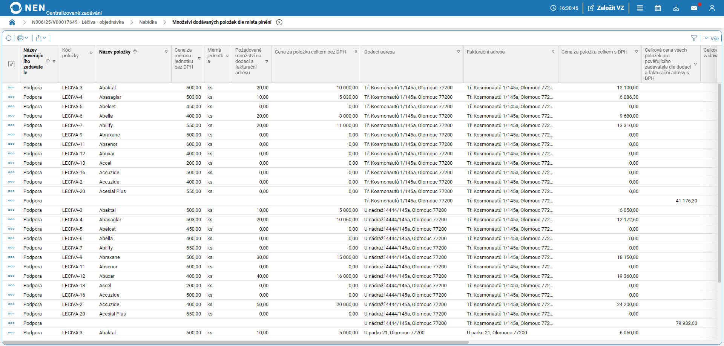Image resolution: width=724 pixels, height=346 pixels.
Task: Open the Vše view dropdown
Action: [x=712, y=38]
